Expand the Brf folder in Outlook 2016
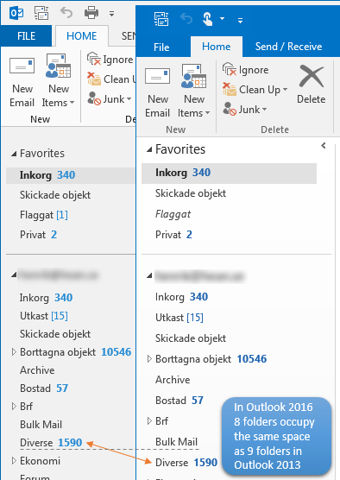This screenshot has width=340, height=480. [x=149, y=421]
